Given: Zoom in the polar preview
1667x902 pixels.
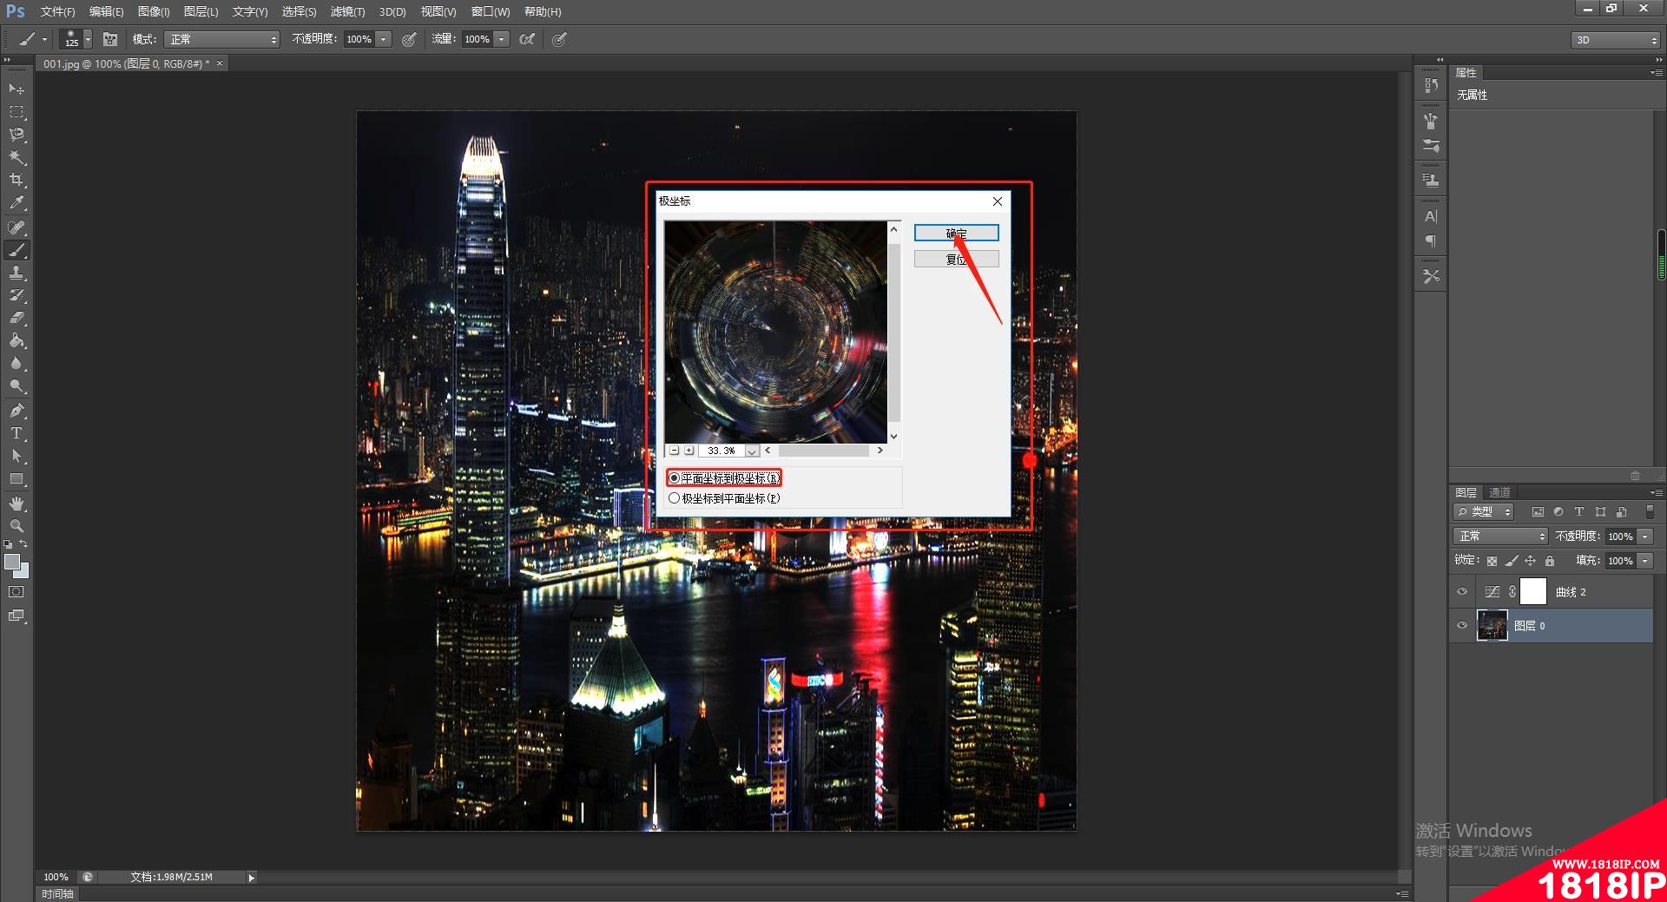Looking at the screenshot, I should click(x=689, y=451).
